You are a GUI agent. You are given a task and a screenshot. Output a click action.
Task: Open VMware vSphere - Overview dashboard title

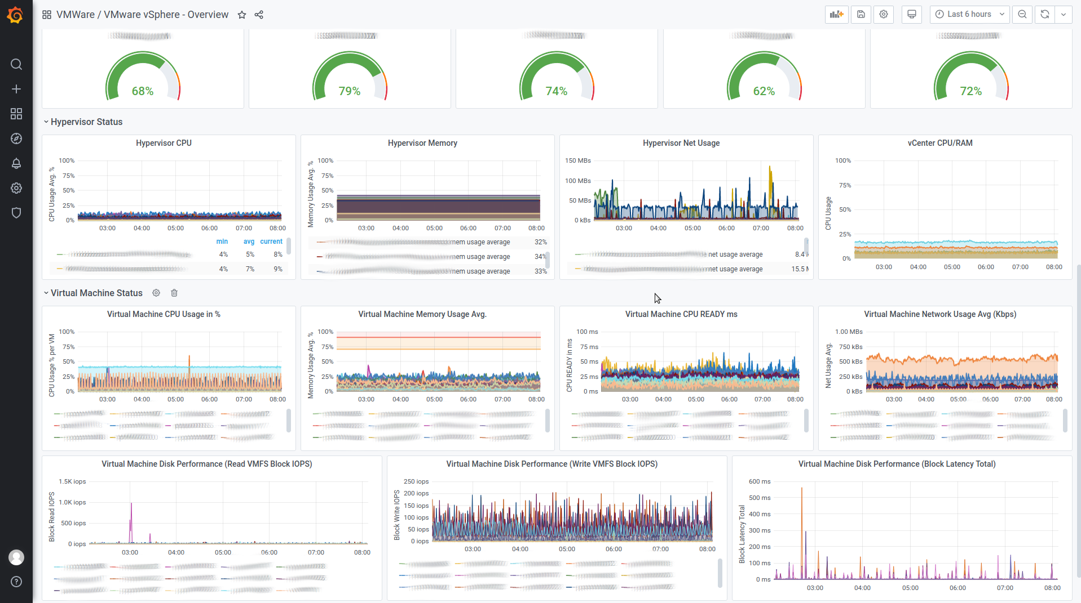pyautogui.click(x=166, y=15)
